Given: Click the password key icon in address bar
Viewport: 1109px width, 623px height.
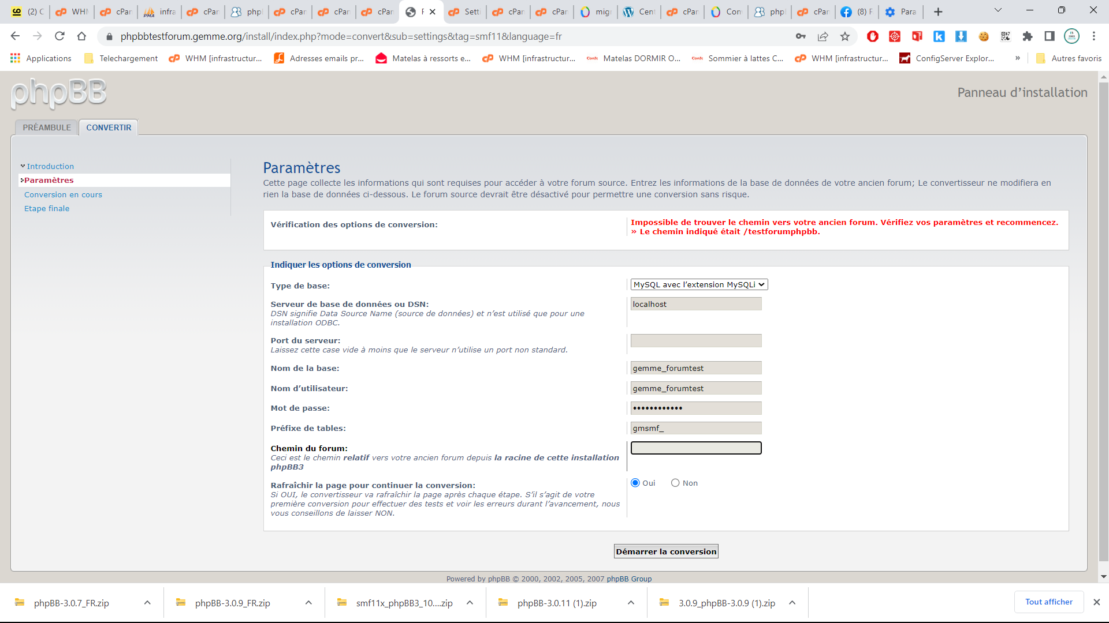Looking at the screenshot, I should pos(801,36).
